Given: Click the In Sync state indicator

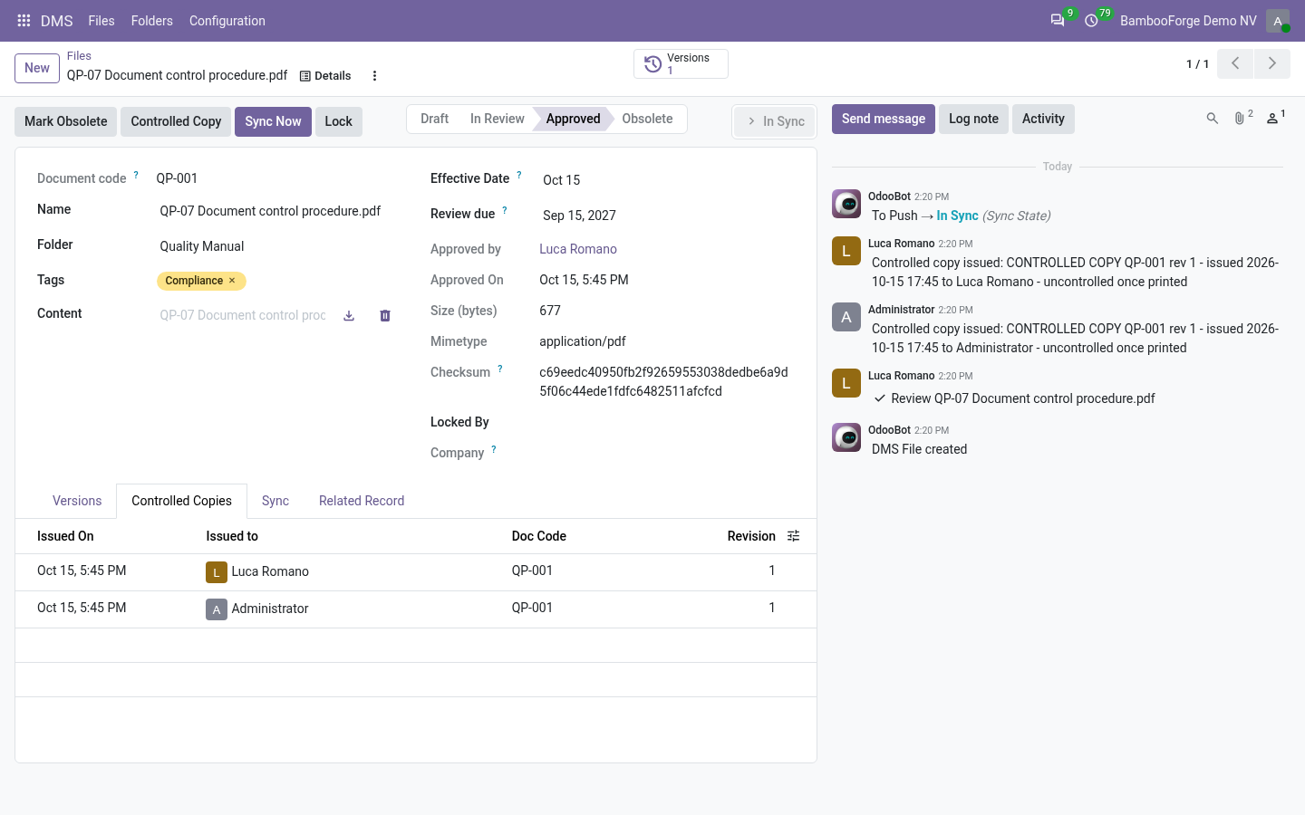Looking at the screenshot, I should pos(776,121).
